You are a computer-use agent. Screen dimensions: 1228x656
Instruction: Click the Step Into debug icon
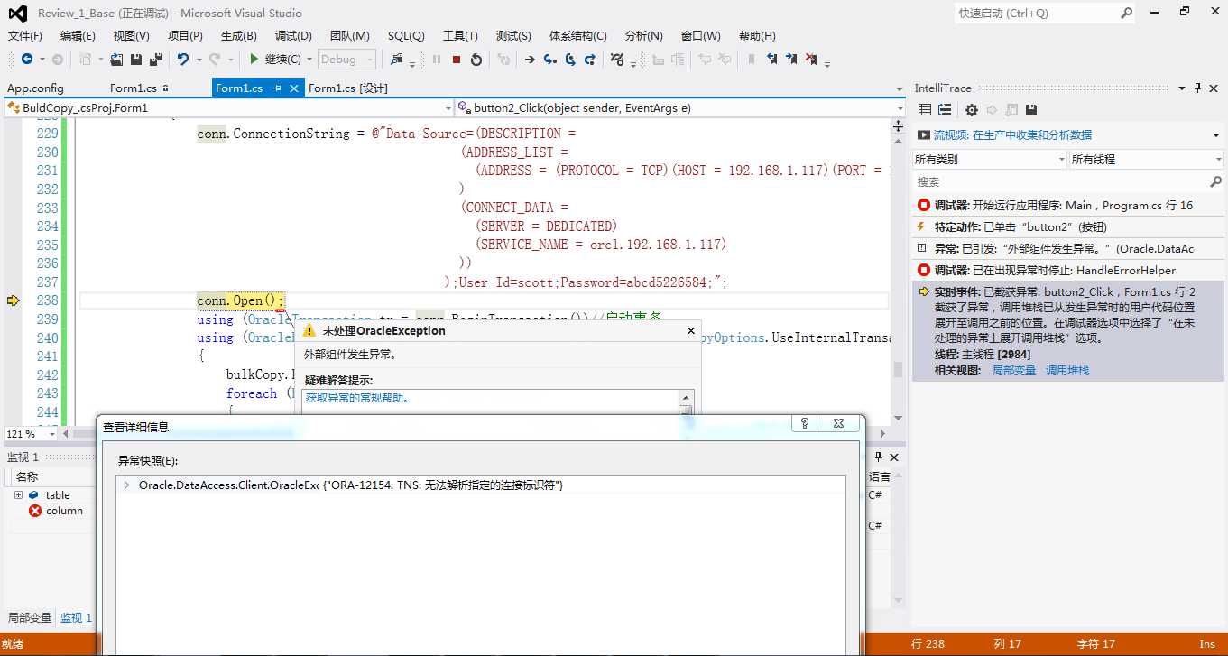[550, 60]
